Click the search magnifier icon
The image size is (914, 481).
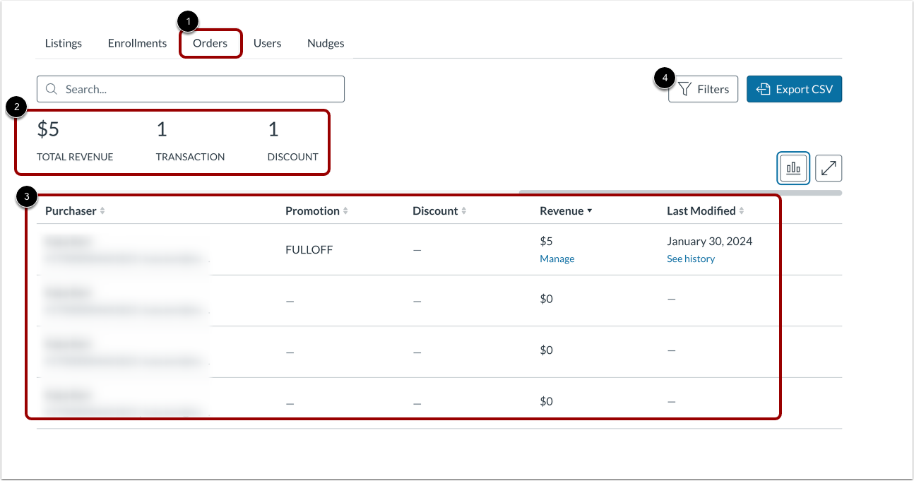51,89
